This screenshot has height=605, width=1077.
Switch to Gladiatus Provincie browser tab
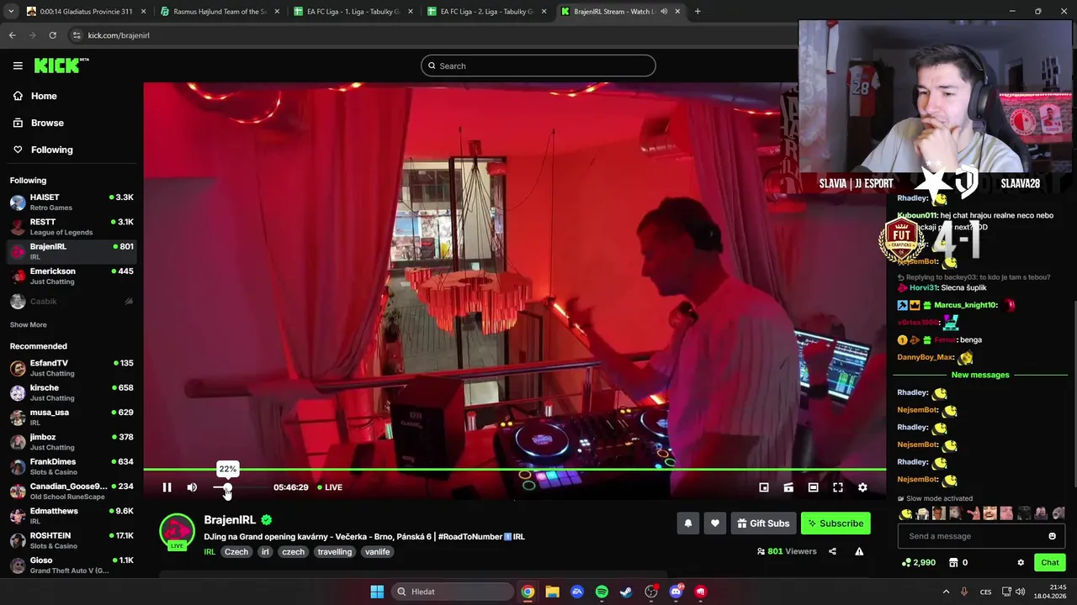(86, 12)
